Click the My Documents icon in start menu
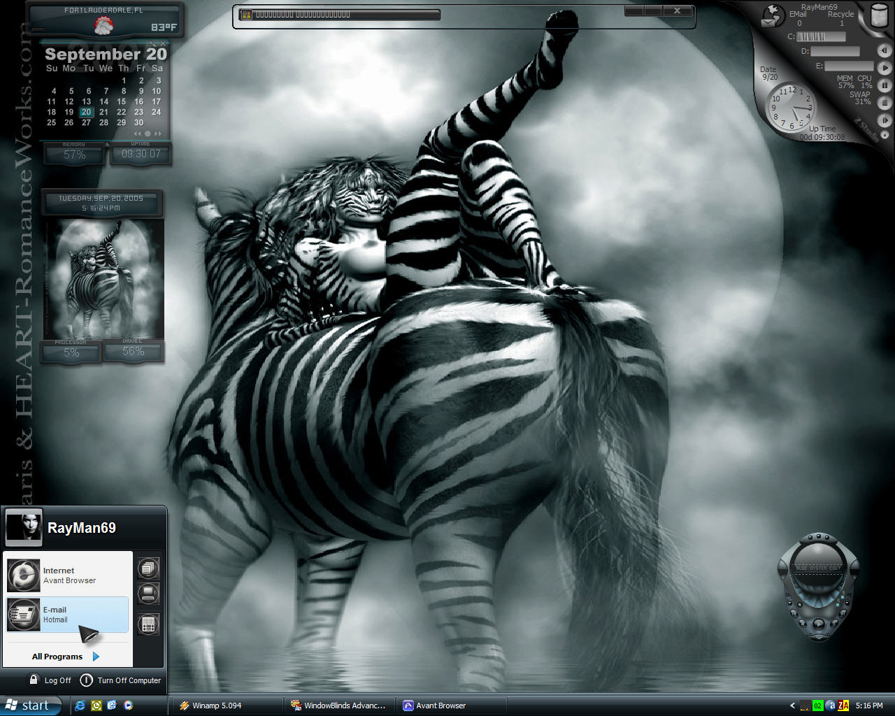 pyautogui.click(x=148, y=568)
